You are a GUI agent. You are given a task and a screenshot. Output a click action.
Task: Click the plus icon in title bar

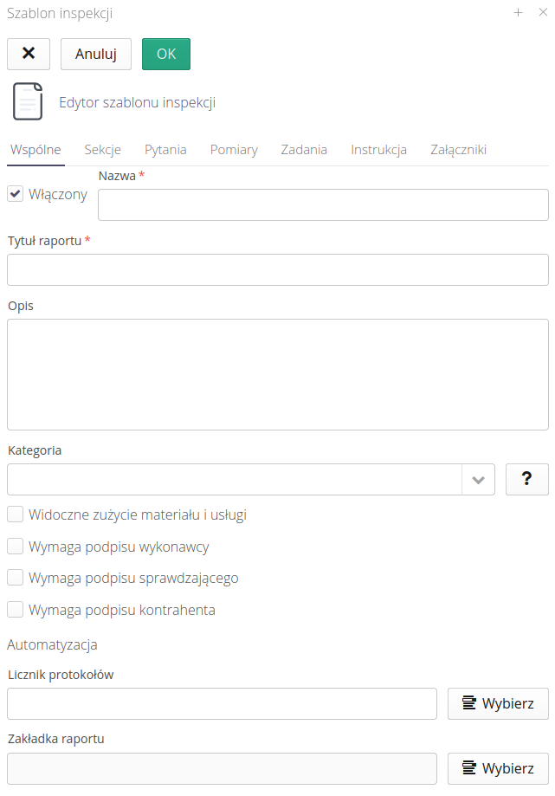click(519, 13)
